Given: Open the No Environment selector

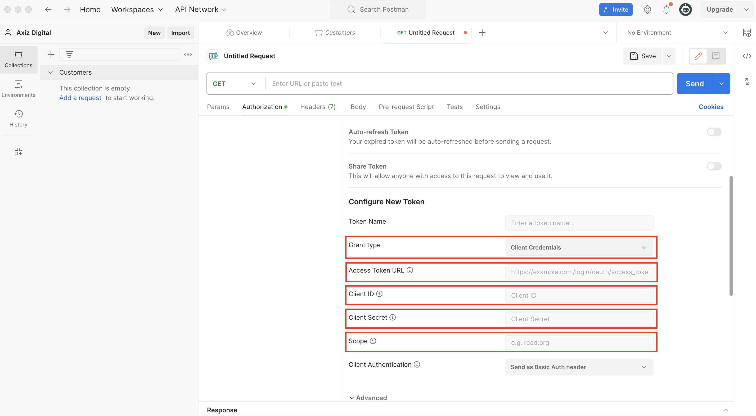Looking at the screenshot, I should (x=677, y=33).
